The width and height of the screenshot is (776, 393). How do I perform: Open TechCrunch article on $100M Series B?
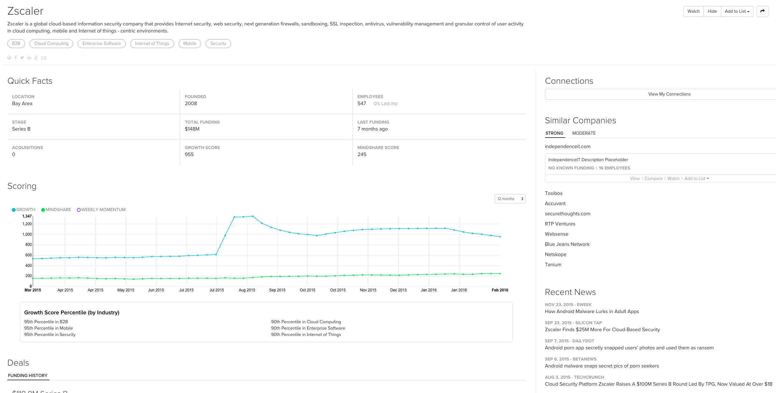click(658, 384)
